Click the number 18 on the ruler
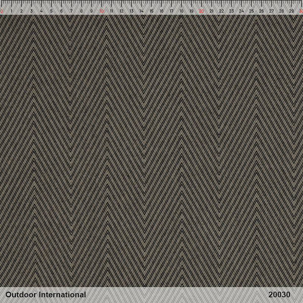The width and height of the screenshot is (303, 303). tap(181, 11)
